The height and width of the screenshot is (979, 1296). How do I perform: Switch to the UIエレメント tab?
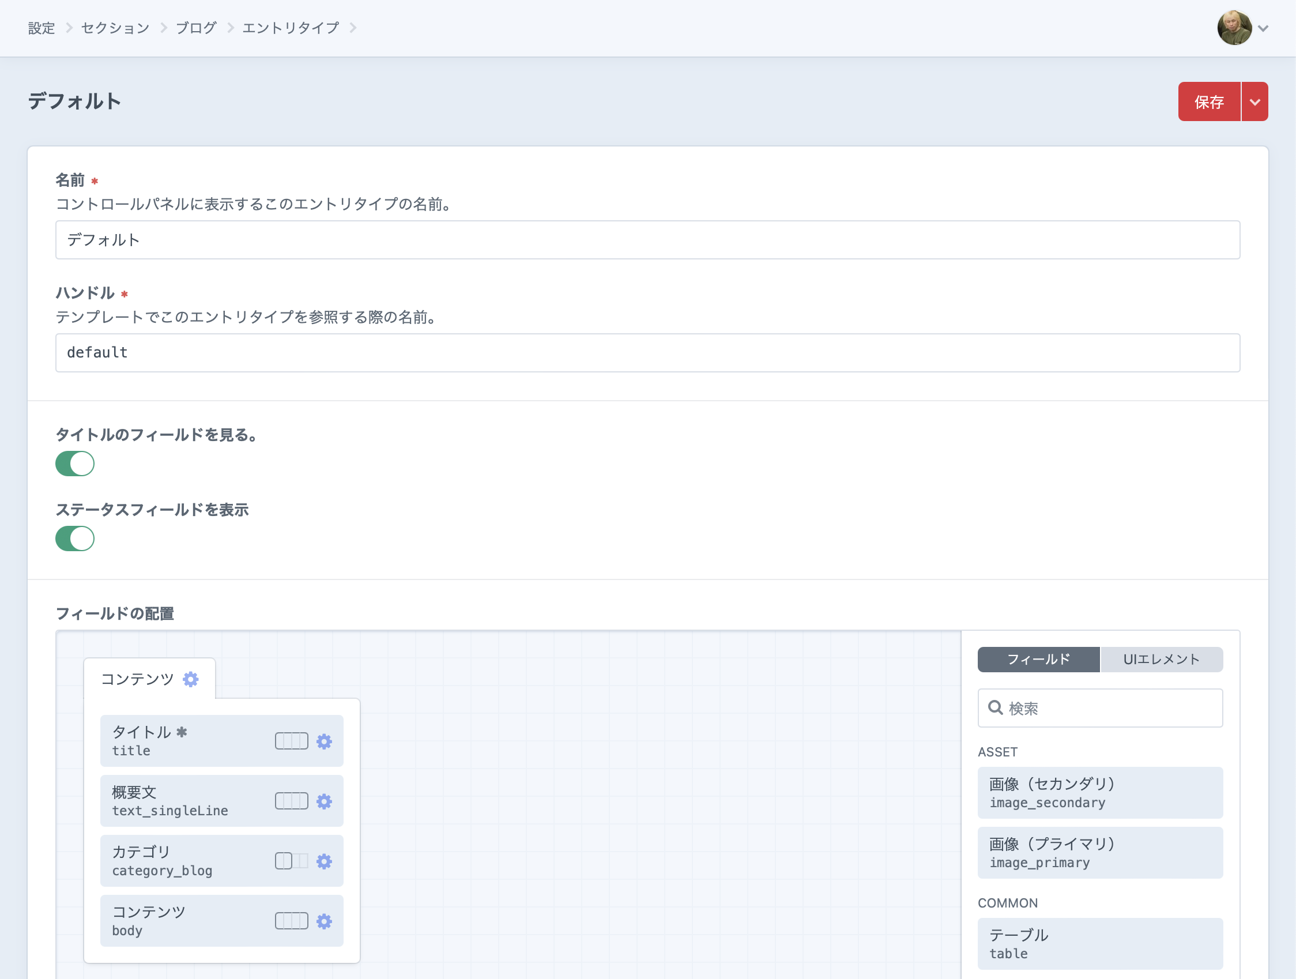click(x=1161, y=659)
